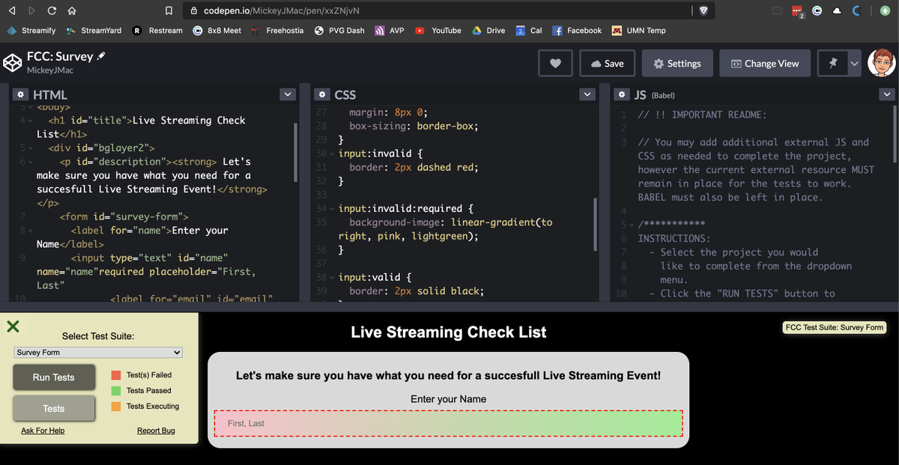Open the Cal bookmark
Image resolution: width=899 pixels, height=465 pixels.
[x=529, y=31]
